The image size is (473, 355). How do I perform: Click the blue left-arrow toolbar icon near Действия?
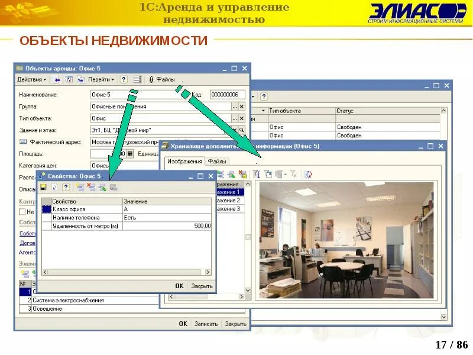click(57, 80)
